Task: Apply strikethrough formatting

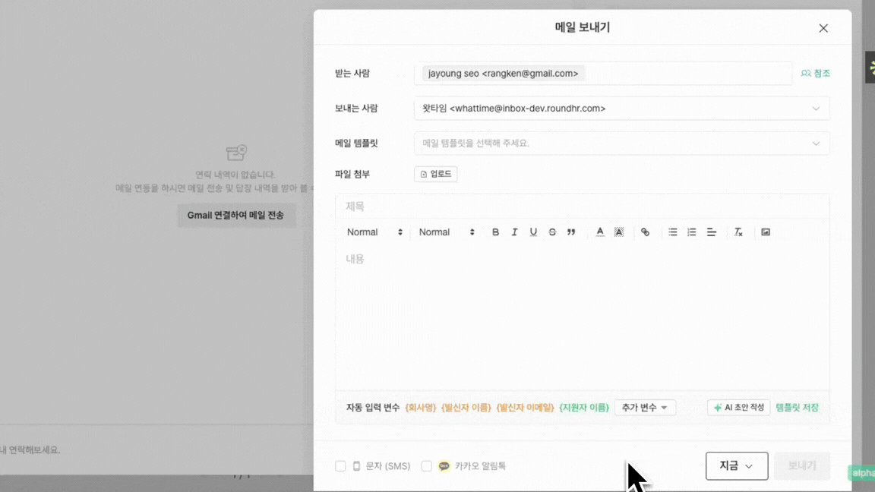Action: pyautogui.click(x=552, y=232)
